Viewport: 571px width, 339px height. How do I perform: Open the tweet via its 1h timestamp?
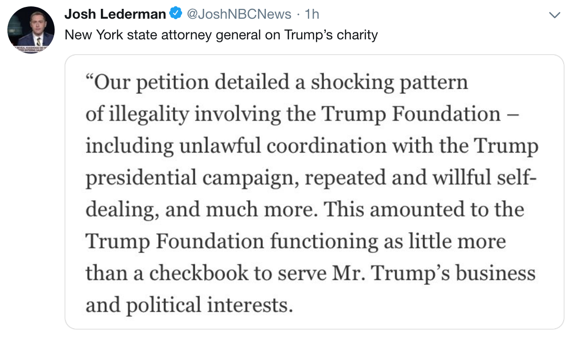pos(312,15)
